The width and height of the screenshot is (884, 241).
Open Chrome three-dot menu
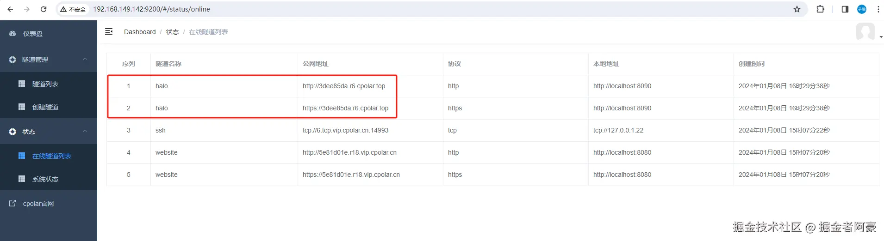click(878, 9)
